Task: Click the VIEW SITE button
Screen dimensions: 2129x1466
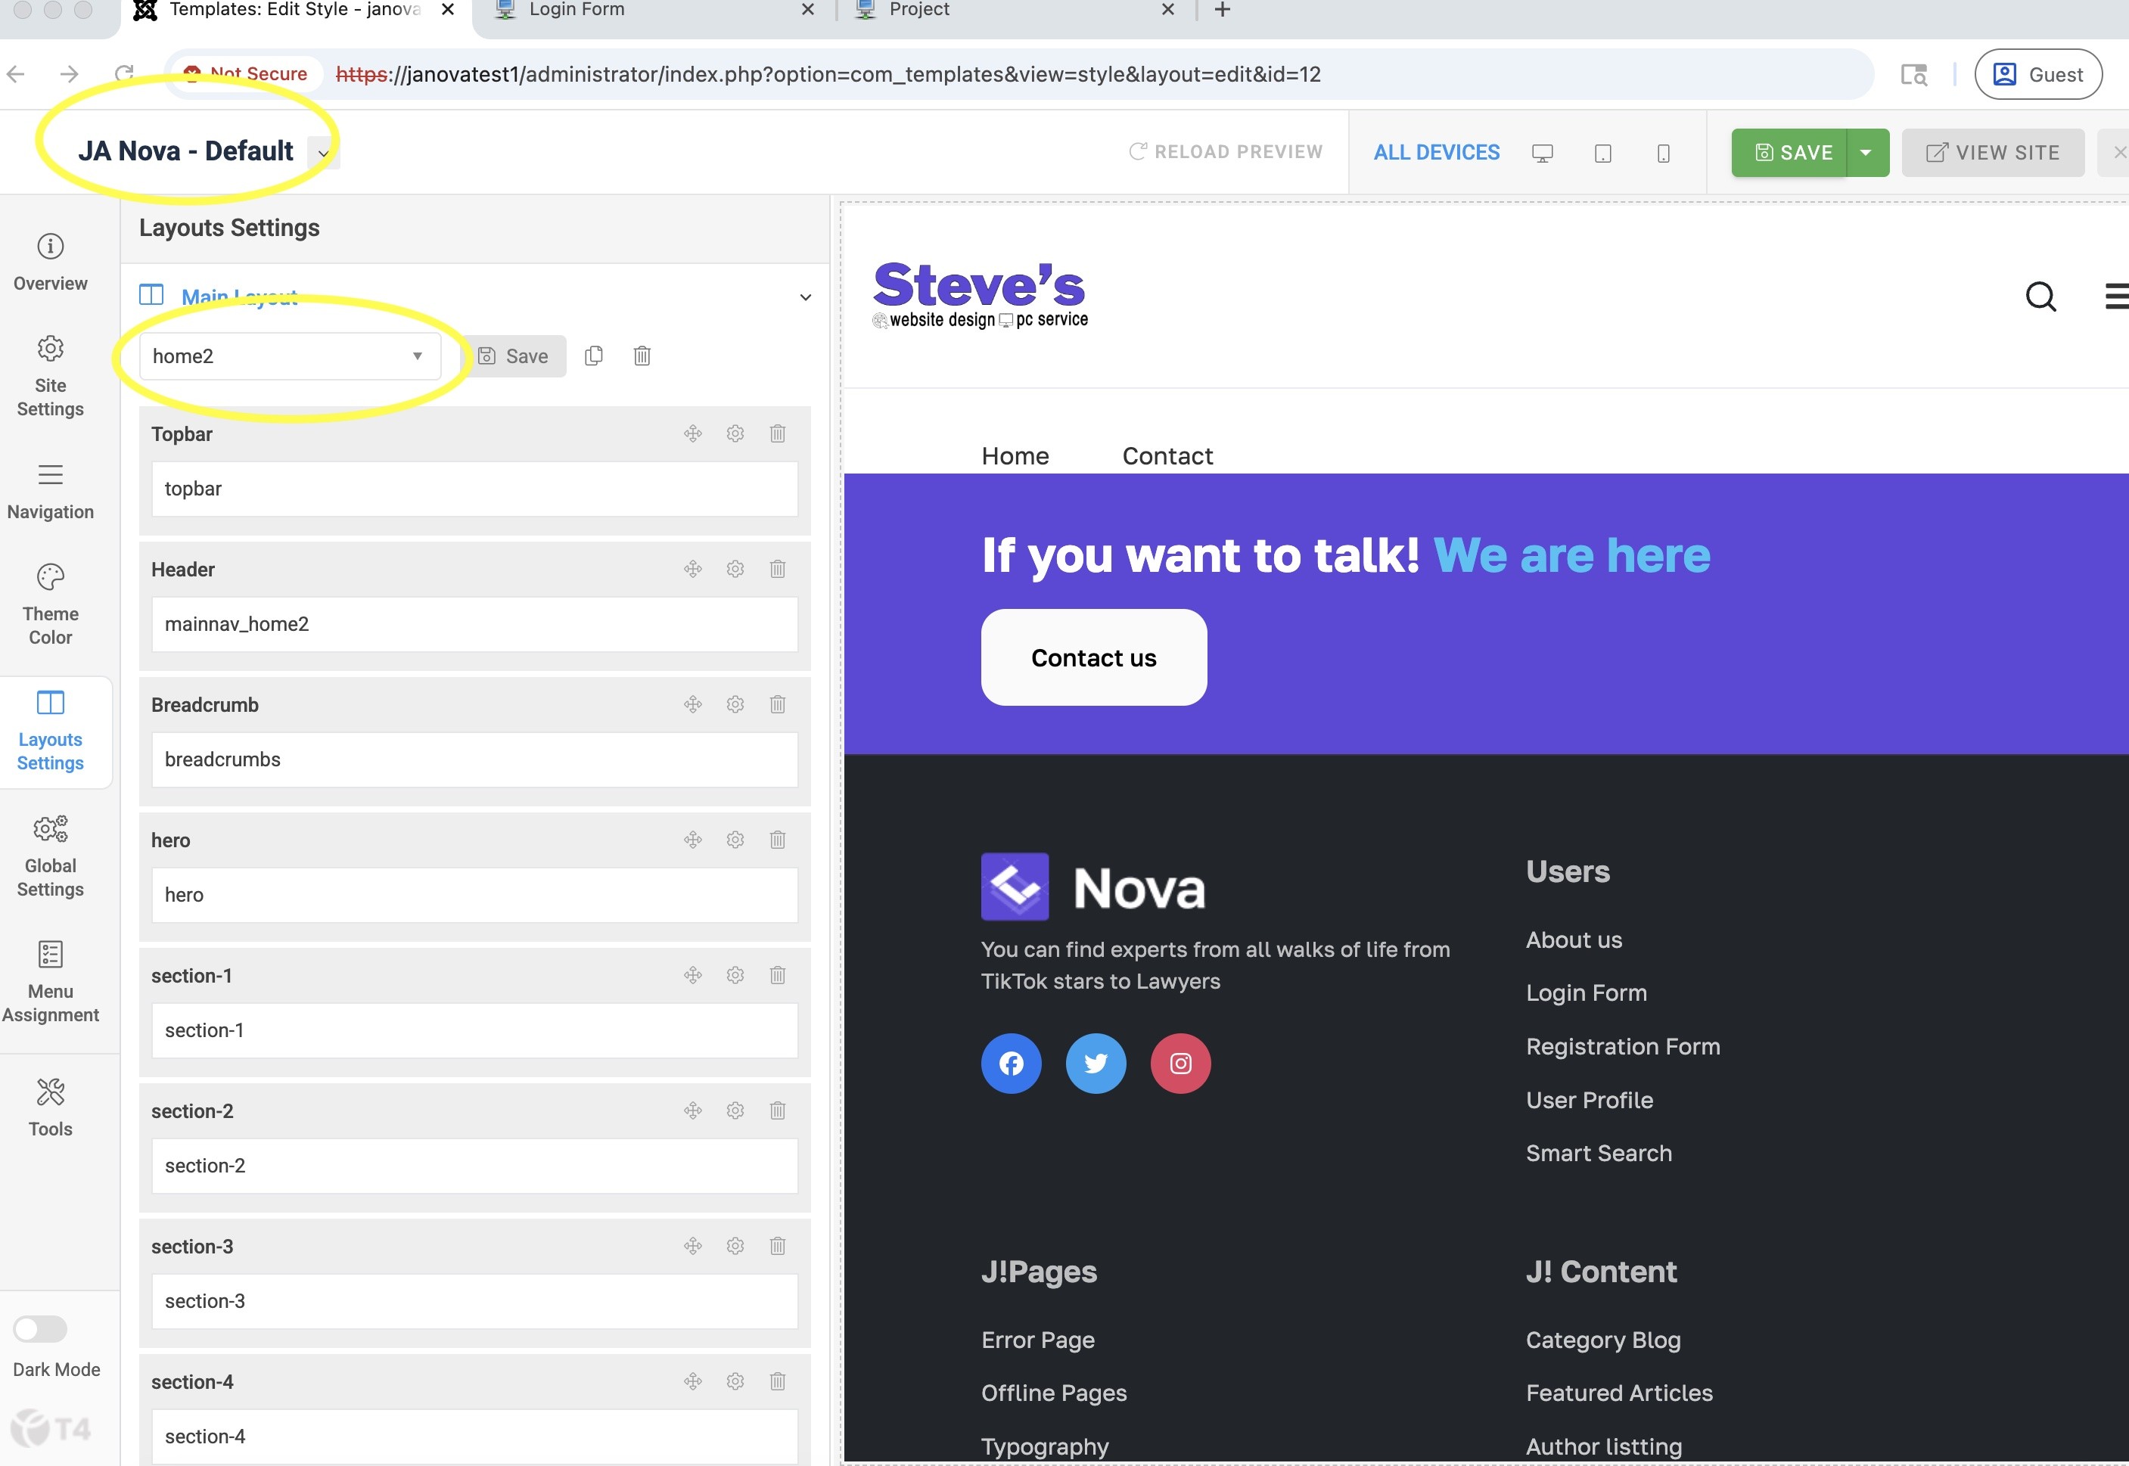Action: click(x=1992, y=153)
